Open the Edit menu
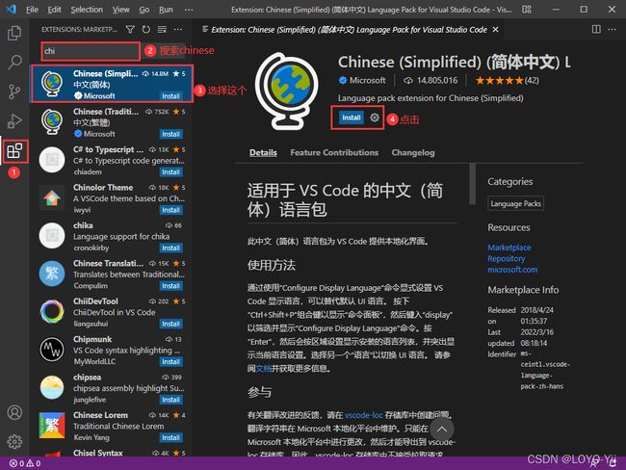The image size is (626, 470). [x=54, y=10]
